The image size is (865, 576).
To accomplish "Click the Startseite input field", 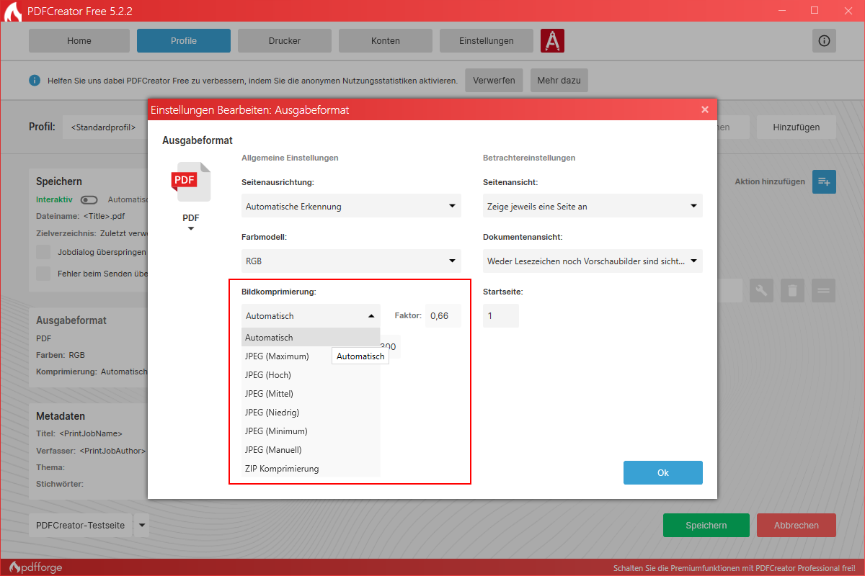I will click(501, 315).
